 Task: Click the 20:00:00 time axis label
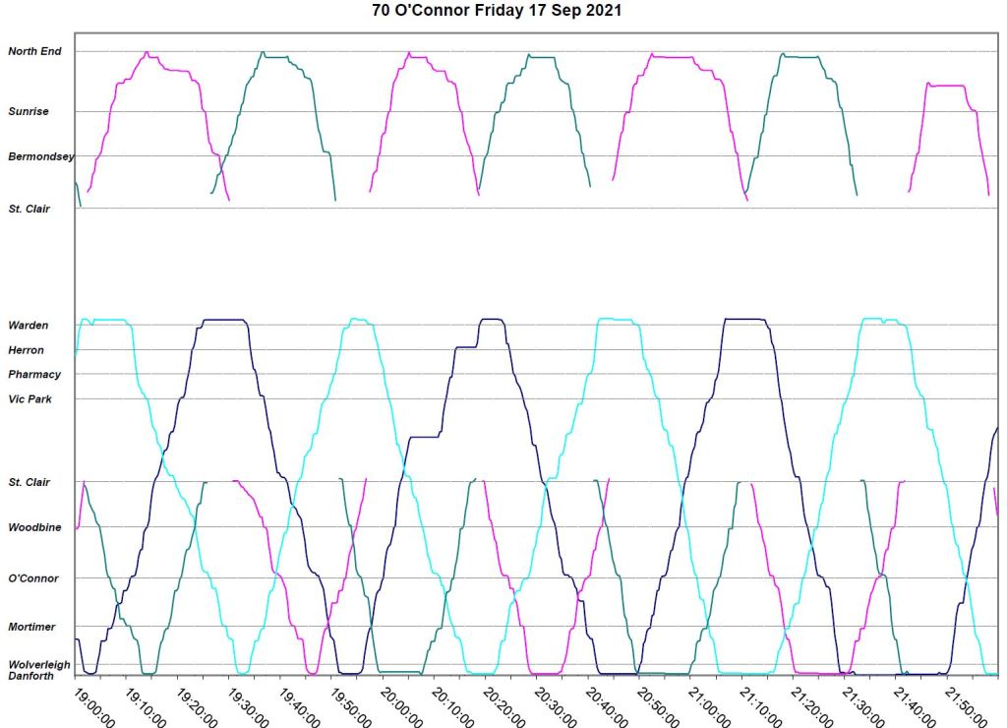point(401,706)
